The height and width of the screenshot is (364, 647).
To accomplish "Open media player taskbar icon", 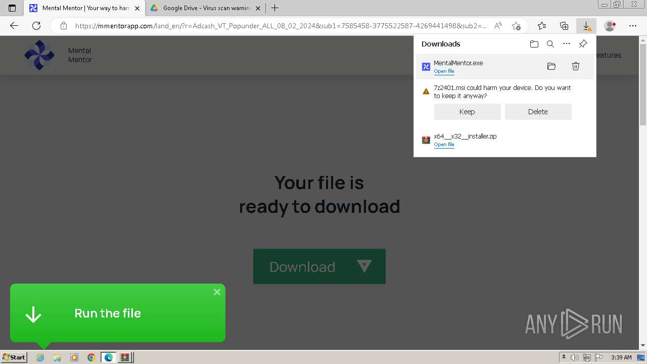I will pos(74,357).
